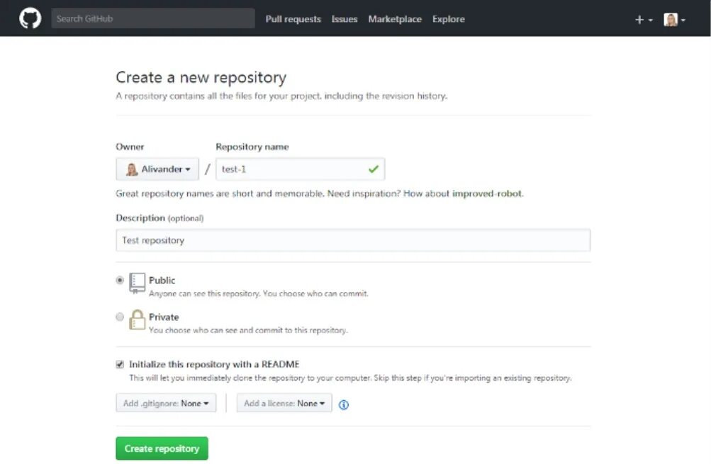Go to Pull requests in top navigation
This screenshot has width=711, height=464.
click(293, 19)
